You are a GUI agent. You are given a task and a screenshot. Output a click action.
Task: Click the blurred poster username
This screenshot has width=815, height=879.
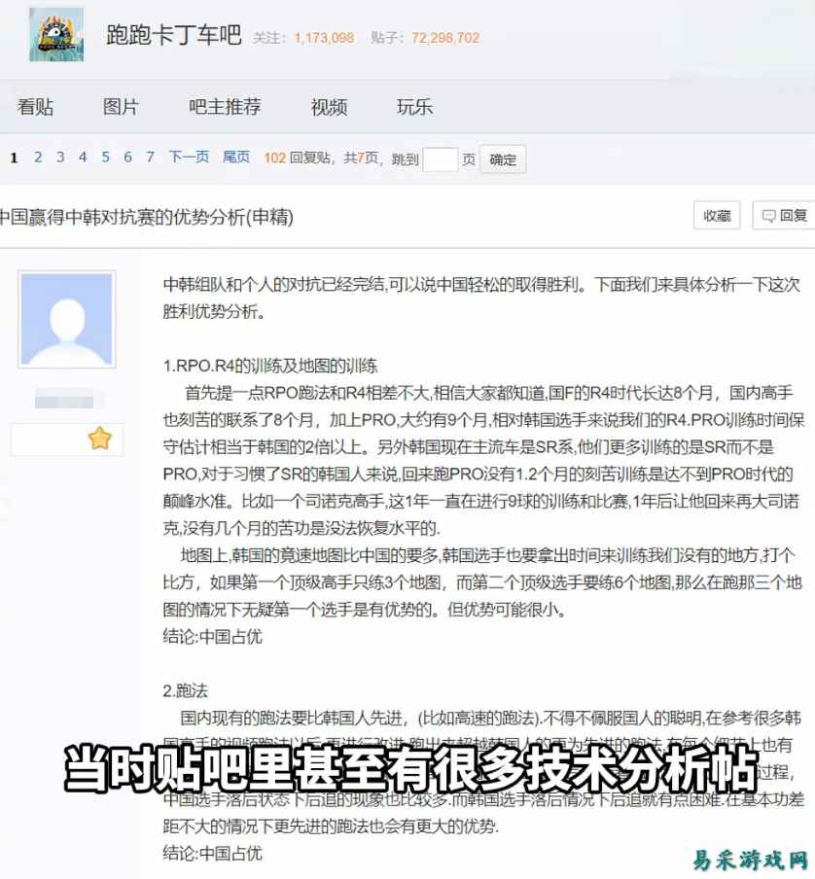tap(64, 402)
